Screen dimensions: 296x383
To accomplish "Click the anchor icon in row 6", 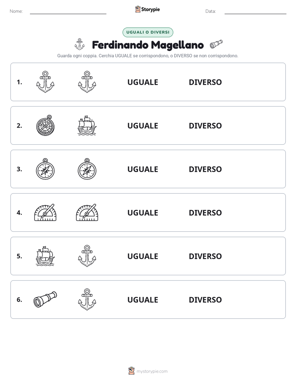I will pos(87,299).
